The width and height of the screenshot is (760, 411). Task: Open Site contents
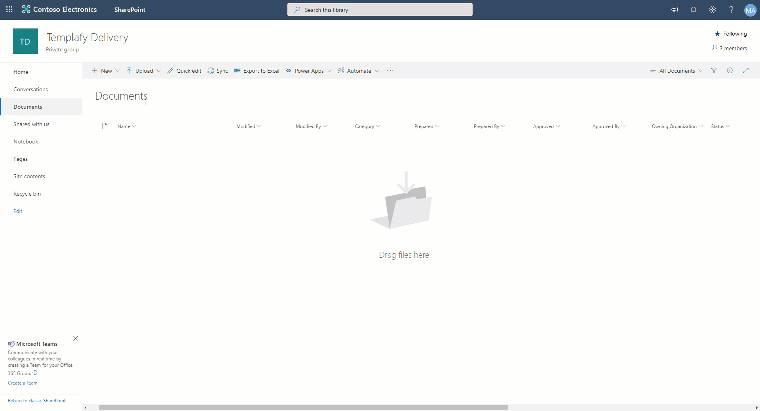(41, 176)
